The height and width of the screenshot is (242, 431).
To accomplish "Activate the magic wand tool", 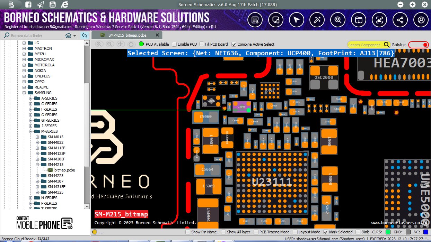I will click(x=317, y=20).
